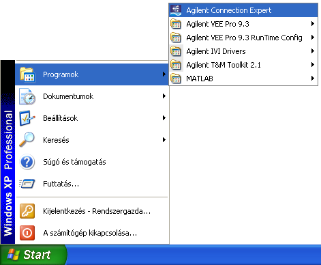
Task: Expand the Programok submenu arrow
Action: coord(164,74)
